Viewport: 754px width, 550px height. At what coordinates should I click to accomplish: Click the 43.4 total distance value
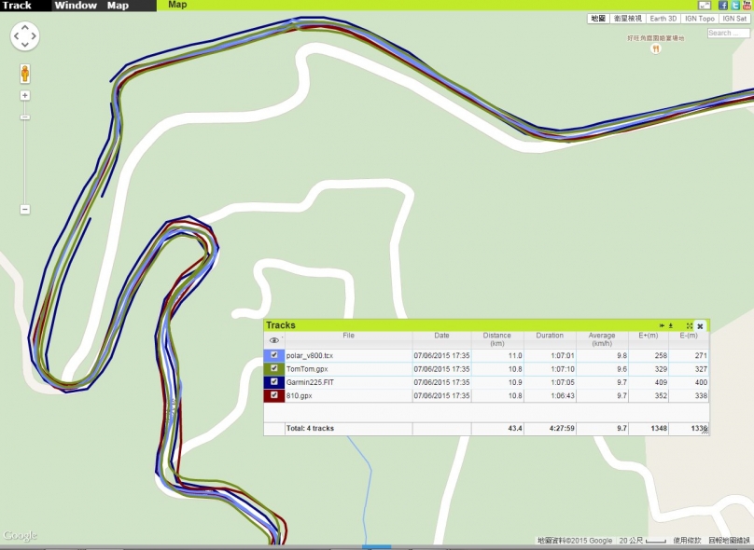[x=515, y=428]
